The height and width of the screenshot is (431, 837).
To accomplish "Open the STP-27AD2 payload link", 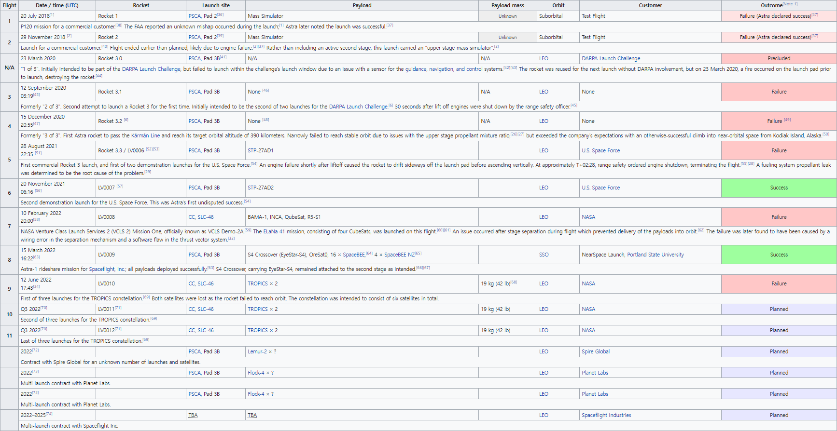I will [261, 188].
